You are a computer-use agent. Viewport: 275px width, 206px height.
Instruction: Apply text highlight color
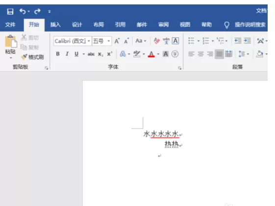tap(137, 54)
